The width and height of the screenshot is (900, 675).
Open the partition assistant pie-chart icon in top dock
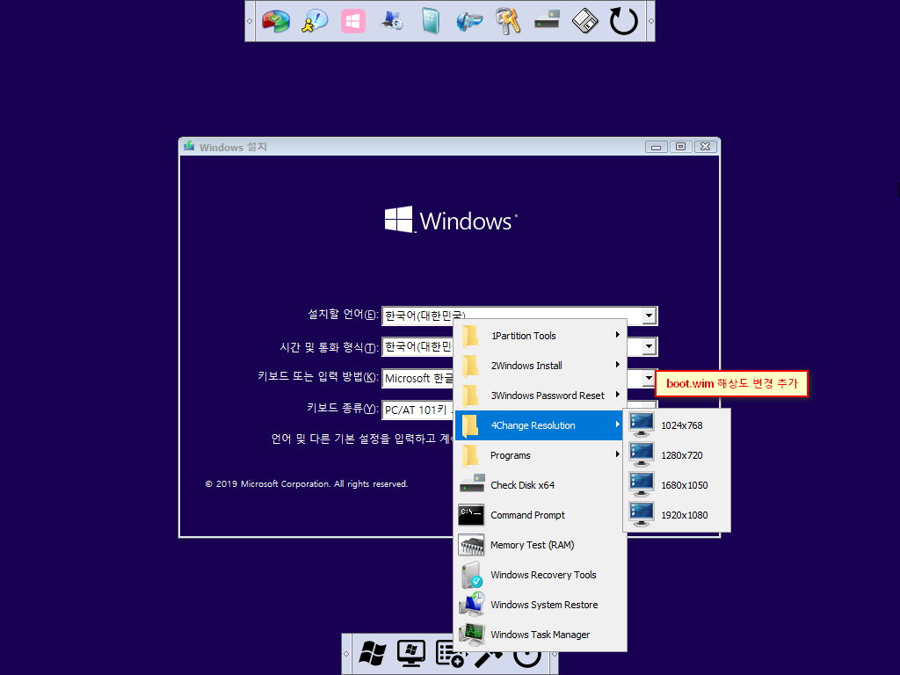pyautogui.click(x=276, y=22)
